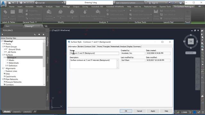Expand the Alignments tree node
The width and height of the screenshot is (205, 115).
tap(3, 68)
